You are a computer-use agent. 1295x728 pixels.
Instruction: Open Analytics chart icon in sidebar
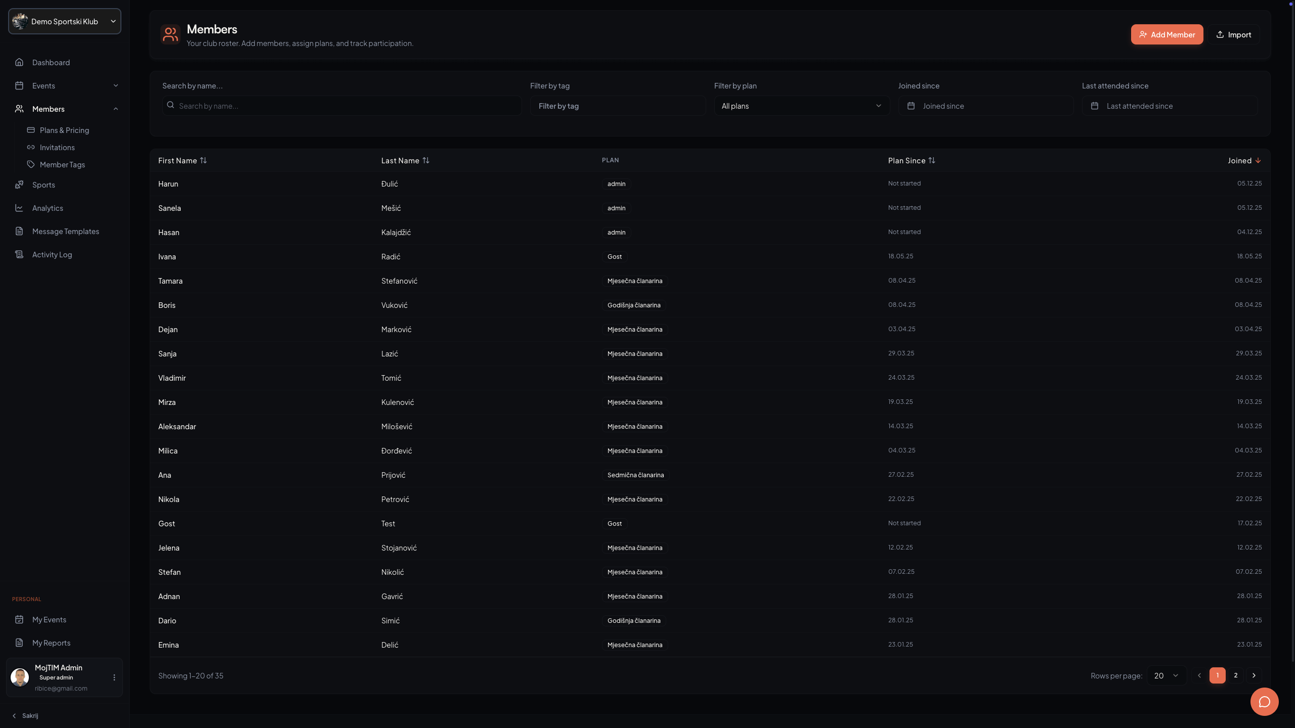click(19, 208)
